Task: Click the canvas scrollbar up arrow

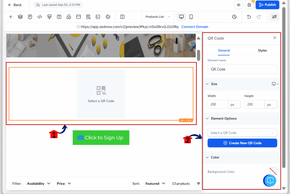Action: click(x=199, y=38)
